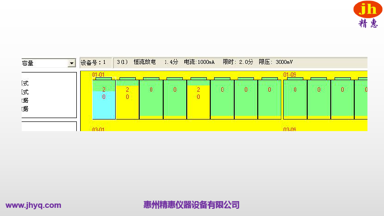Select the tenth battery cell in the row

point(319,98)
